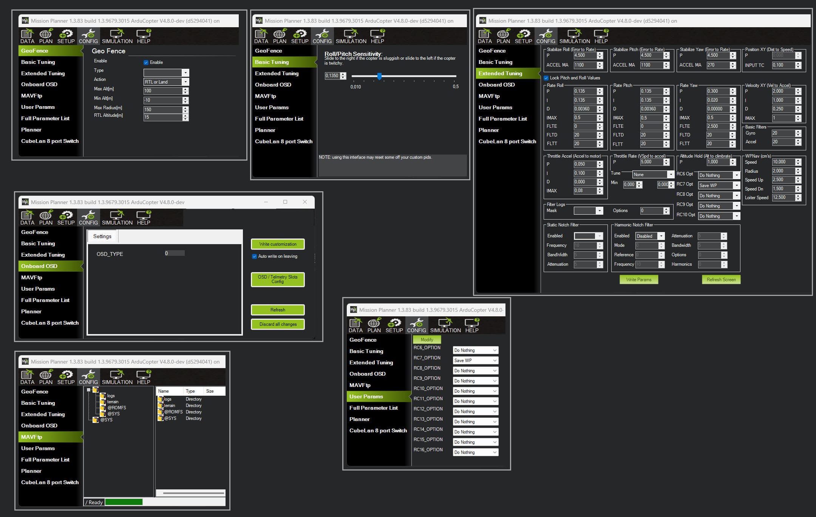Open the RC7 Opt dropdown showing Save WP

(x=719, y=186)
